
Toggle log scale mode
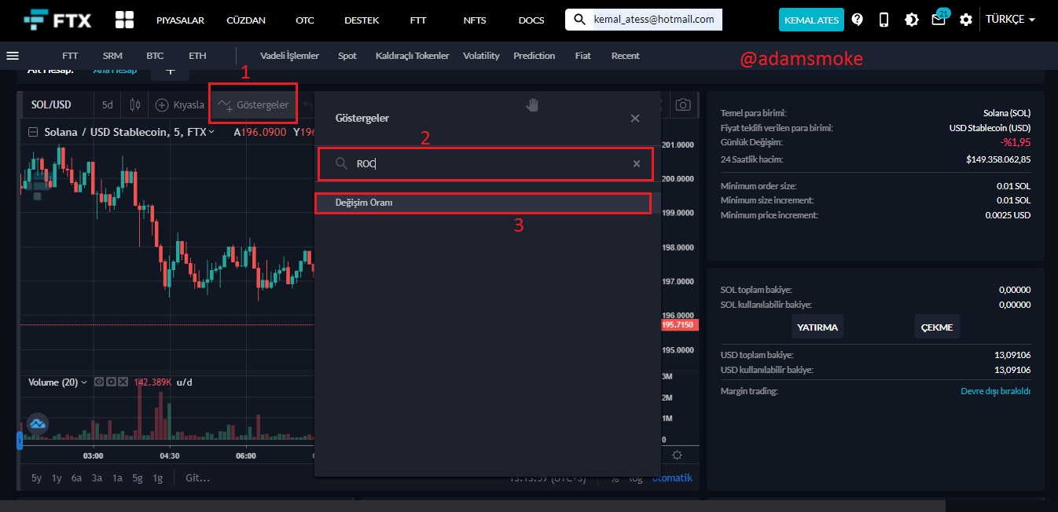click(x=636, y=477)
